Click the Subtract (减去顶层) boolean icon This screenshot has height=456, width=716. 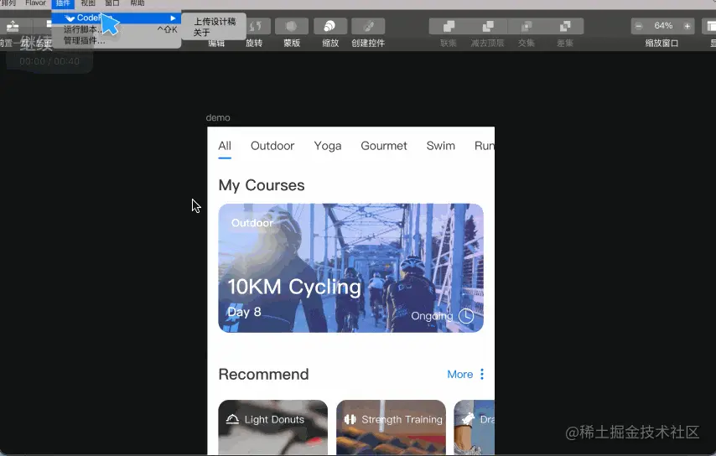pyautogui.click(x=488, y=27)
